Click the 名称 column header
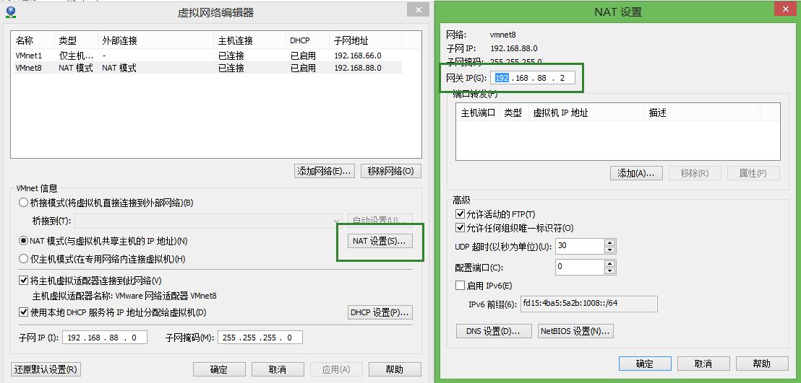The height and width of the screenshot is (383, 801). point(33,40)
